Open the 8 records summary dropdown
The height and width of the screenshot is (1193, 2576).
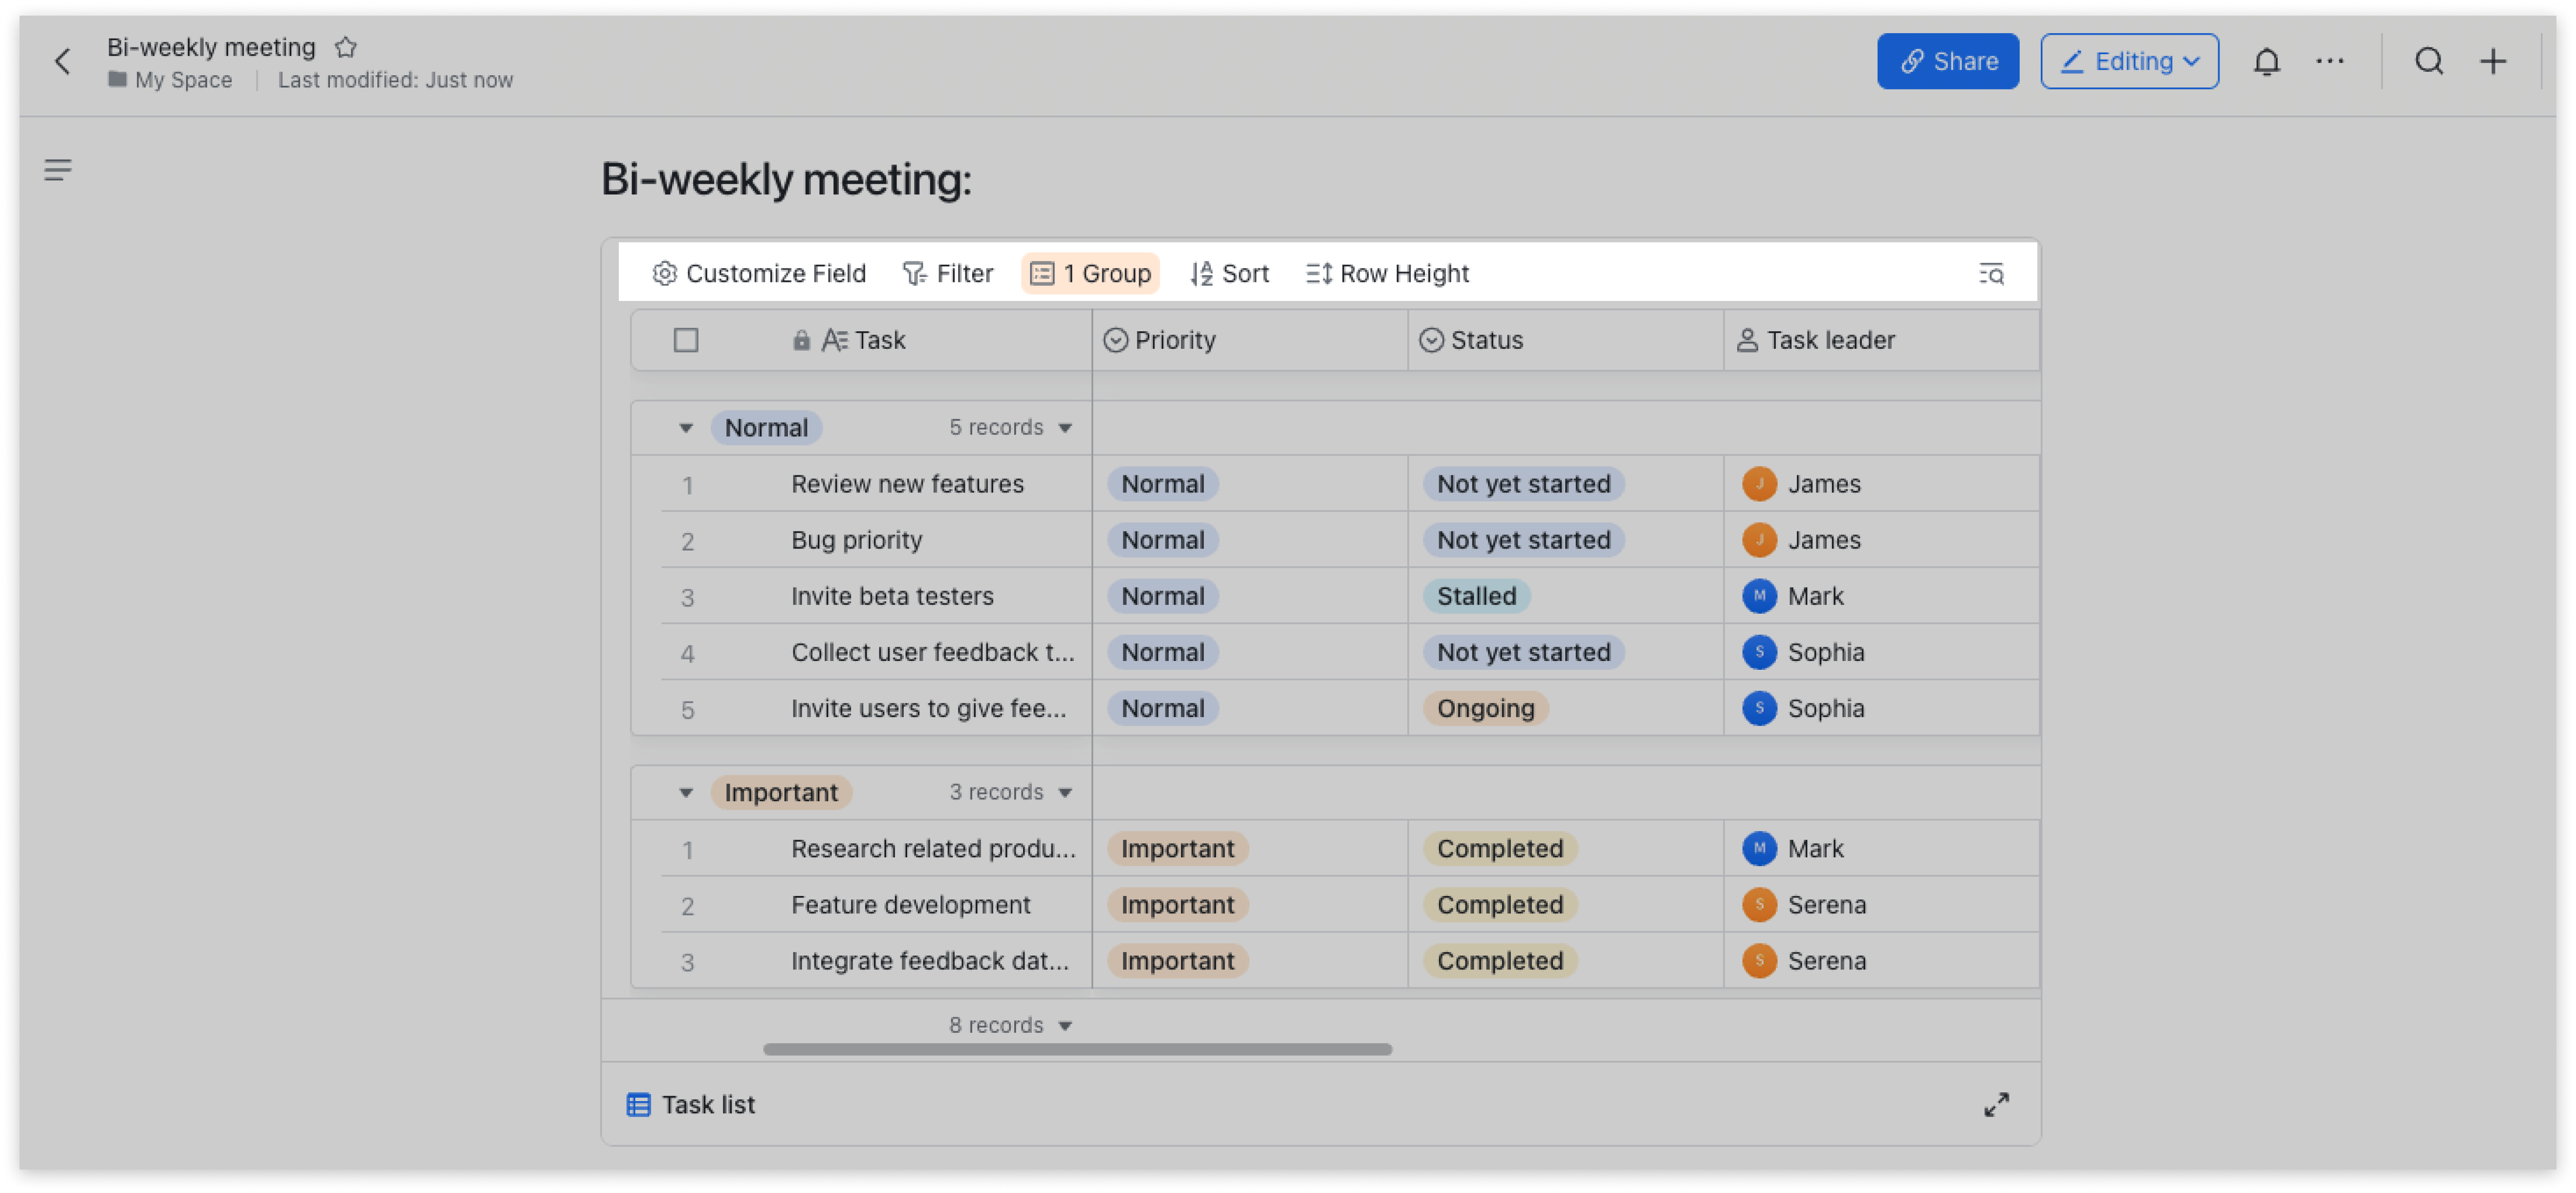[x=1010, y=1025]
